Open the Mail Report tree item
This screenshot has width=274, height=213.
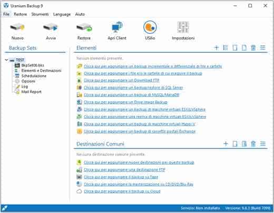pos(32,92)
